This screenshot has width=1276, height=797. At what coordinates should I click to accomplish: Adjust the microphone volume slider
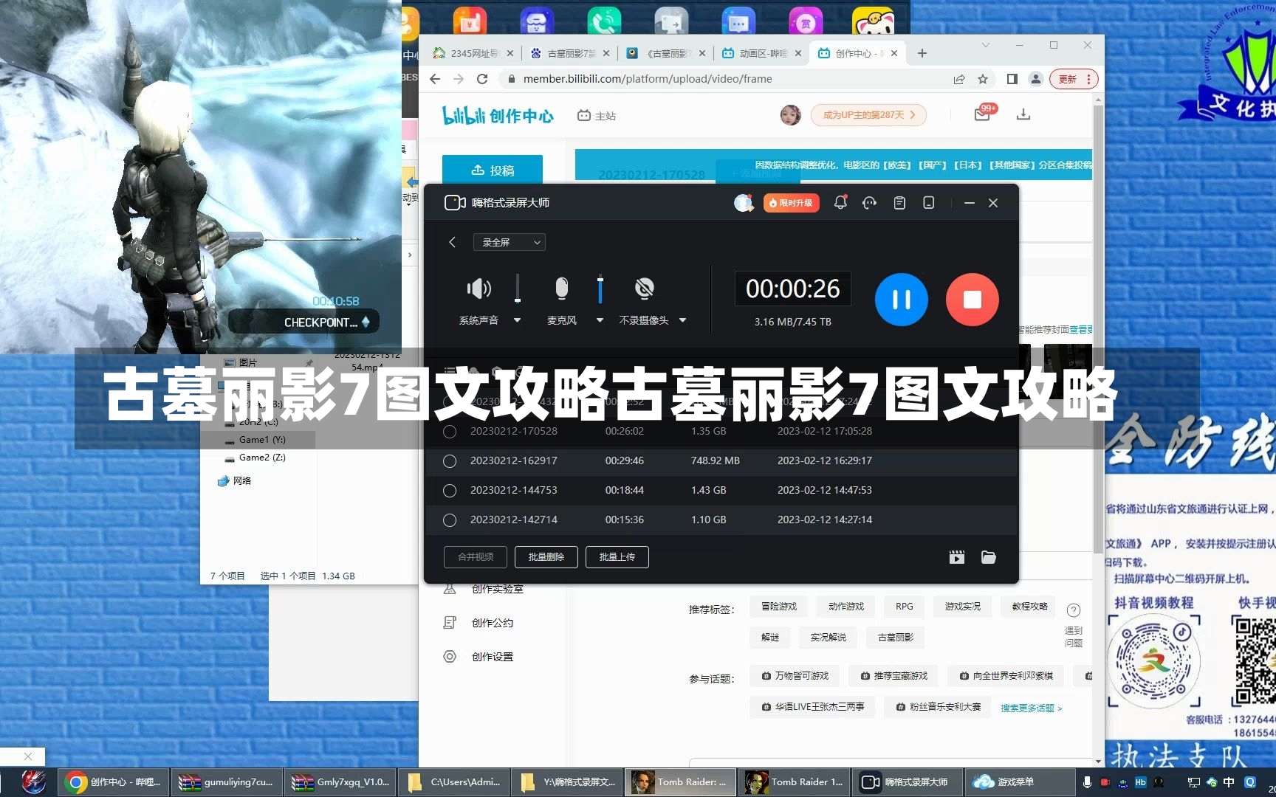(x=600, y=289)
